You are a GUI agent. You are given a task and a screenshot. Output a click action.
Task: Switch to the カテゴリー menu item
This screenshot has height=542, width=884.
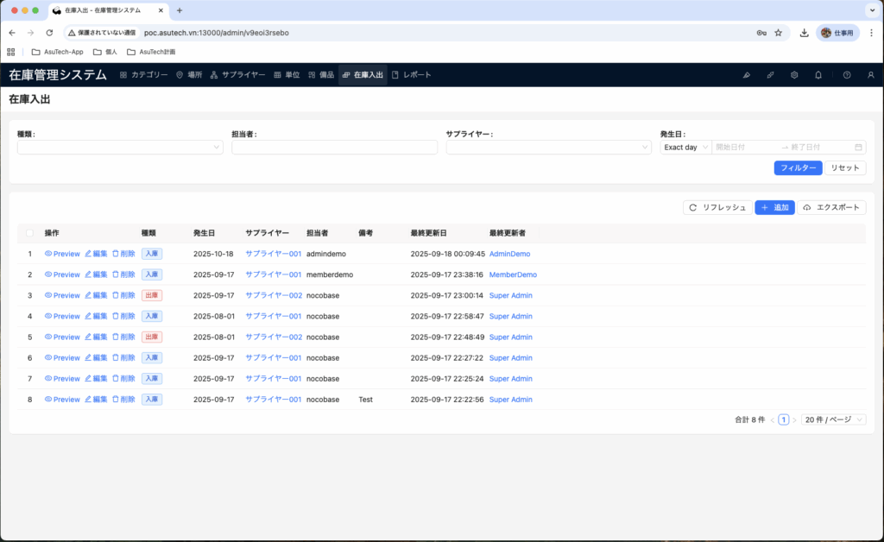click(x=144, y=75)
